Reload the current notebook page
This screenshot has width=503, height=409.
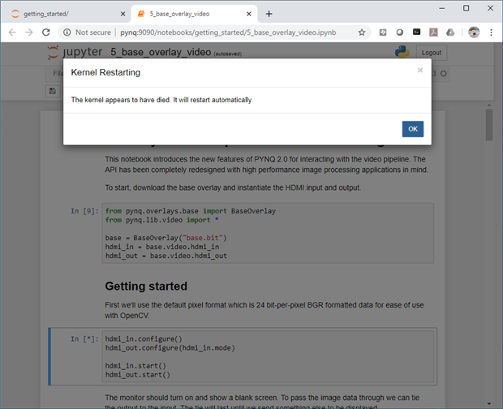point(46,32)
